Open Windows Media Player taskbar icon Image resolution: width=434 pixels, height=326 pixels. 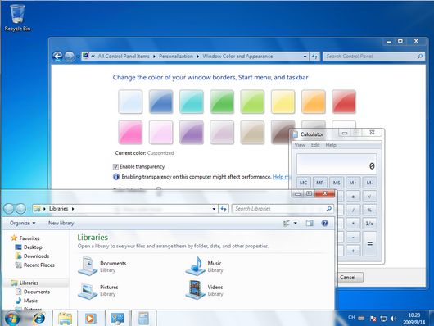coord(91,319)
